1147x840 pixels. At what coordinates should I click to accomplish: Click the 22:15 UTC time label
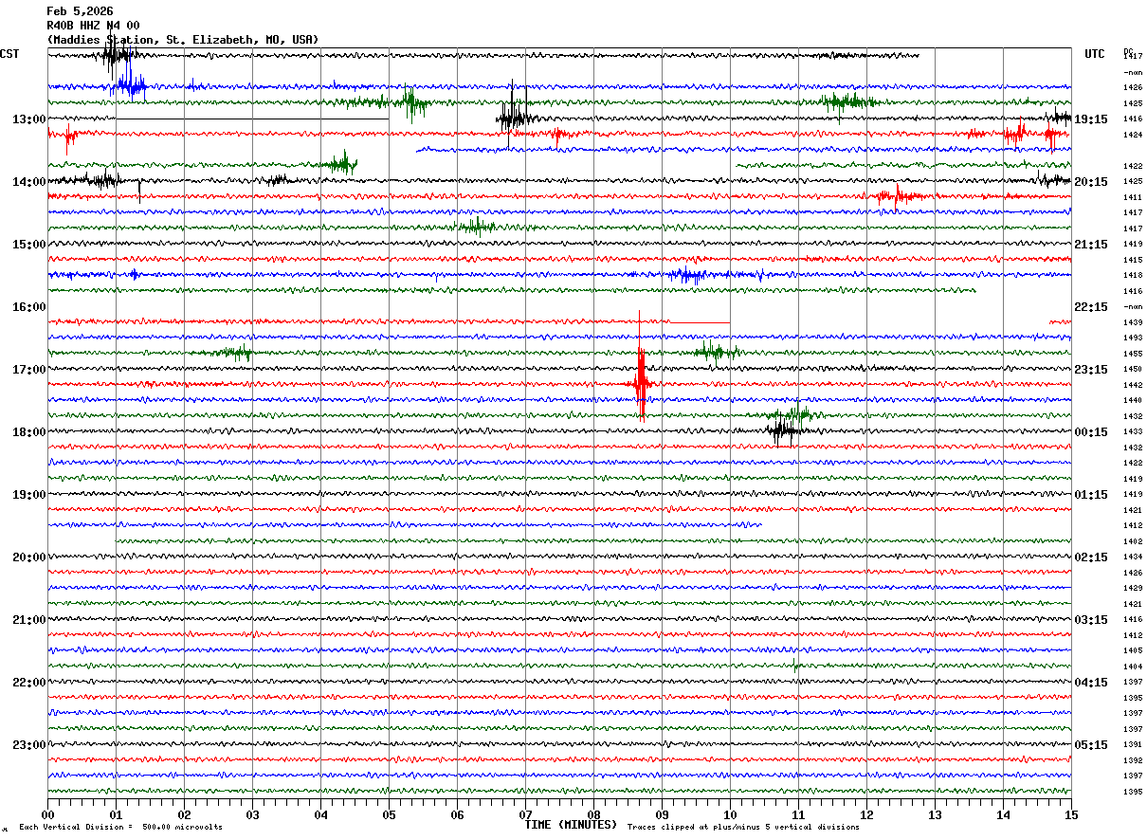[x=1092, y=307]
